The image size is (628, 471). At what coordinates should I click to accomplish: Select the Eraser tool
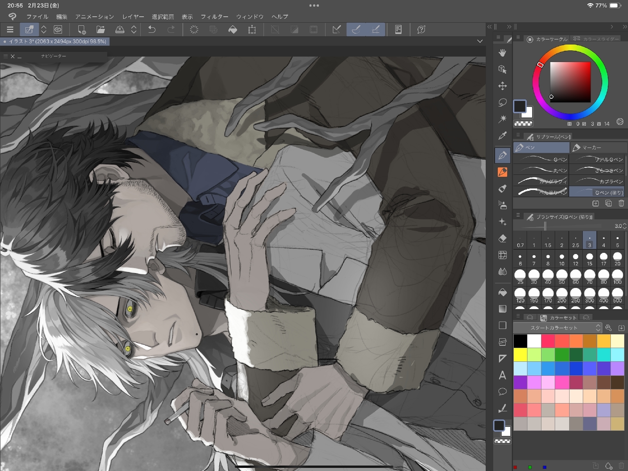[x=502, y=238]
